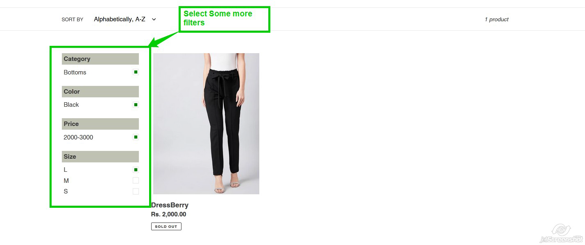Enable the size M filter checkbox
Viewport: 585px width, 245px height.
click(x=136, y=180)
